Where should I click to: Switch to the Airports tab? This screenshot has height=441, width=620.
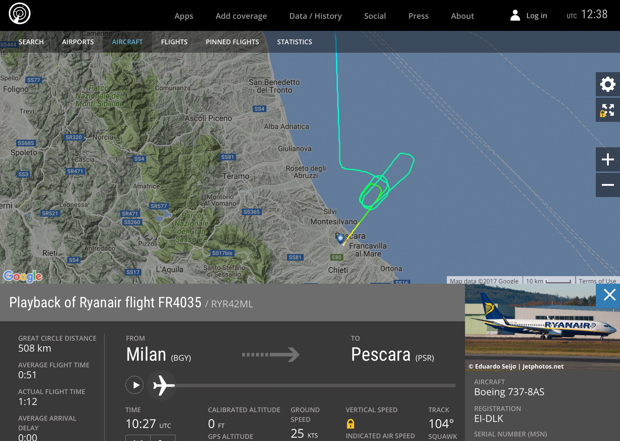(x=78, y=42)
